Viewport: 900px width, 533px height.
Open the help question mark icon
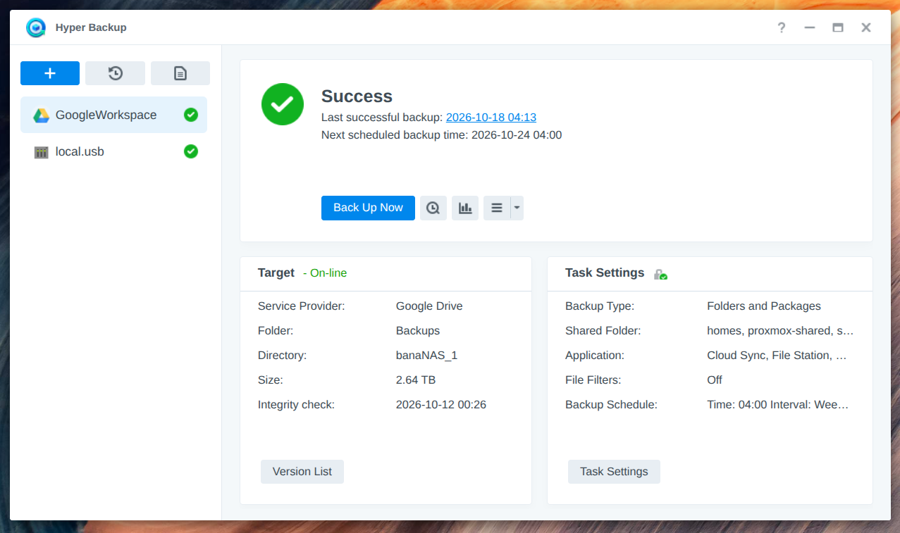(x=782, y=27)
